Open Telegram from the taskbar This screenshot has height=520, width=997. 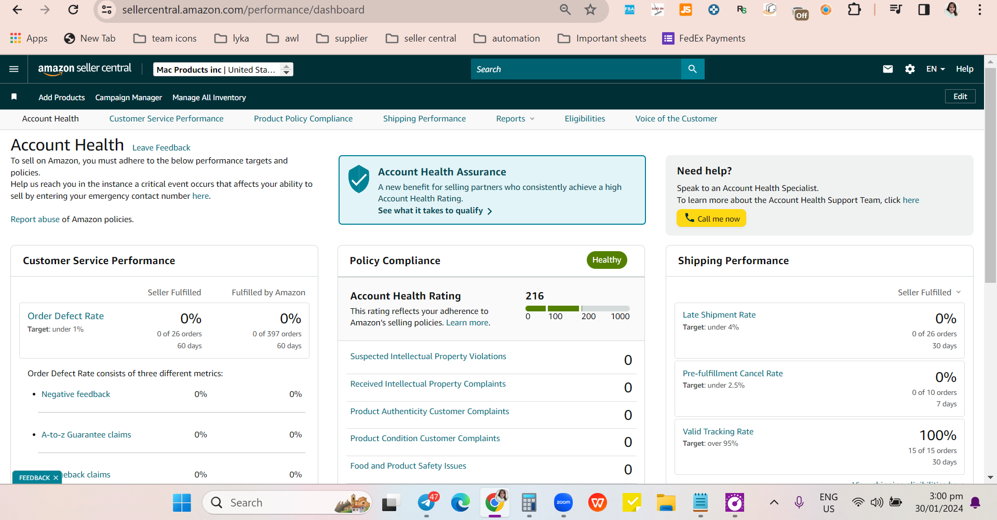[x=427, y=502]
